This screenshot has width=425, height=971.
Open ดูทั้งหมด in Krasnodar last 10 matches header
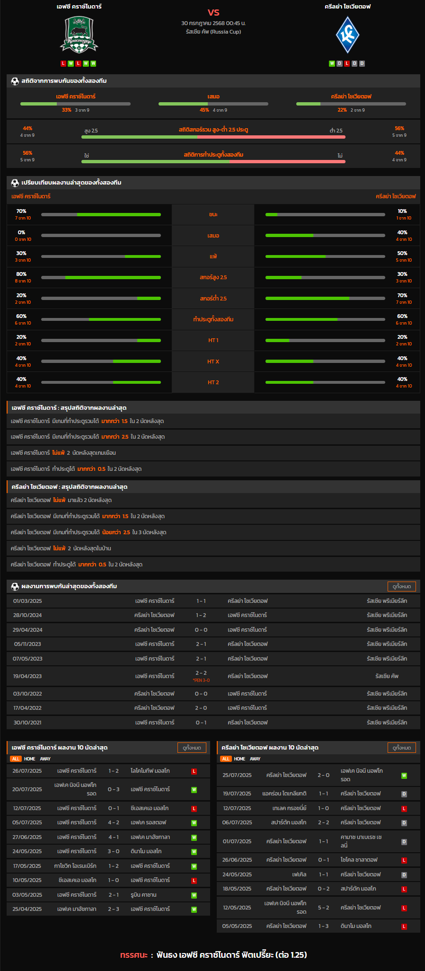click(x=191, y=748)
